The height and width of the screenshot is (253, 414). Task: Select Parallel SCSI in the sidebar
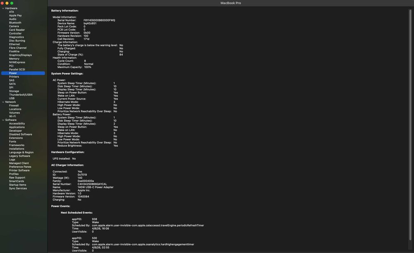[x=17, y=69]
